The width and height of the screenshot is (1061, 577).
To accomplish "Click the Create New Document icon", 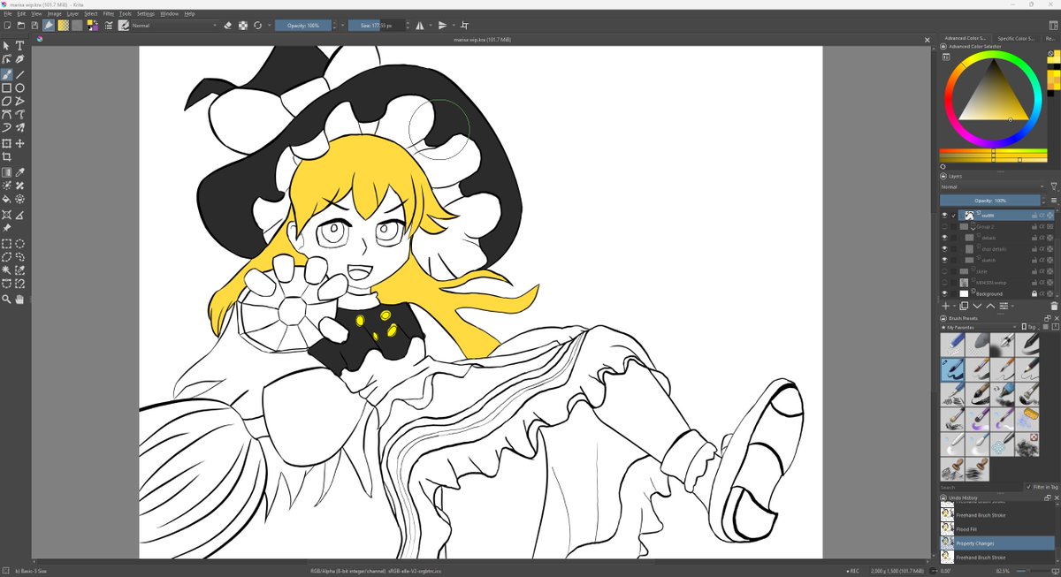I will 7,26.
